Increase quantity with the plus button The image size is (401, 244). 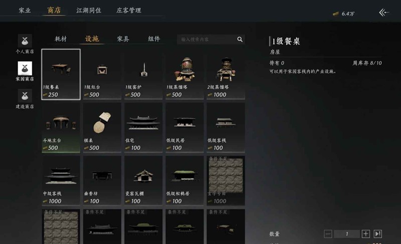(366, 234)
